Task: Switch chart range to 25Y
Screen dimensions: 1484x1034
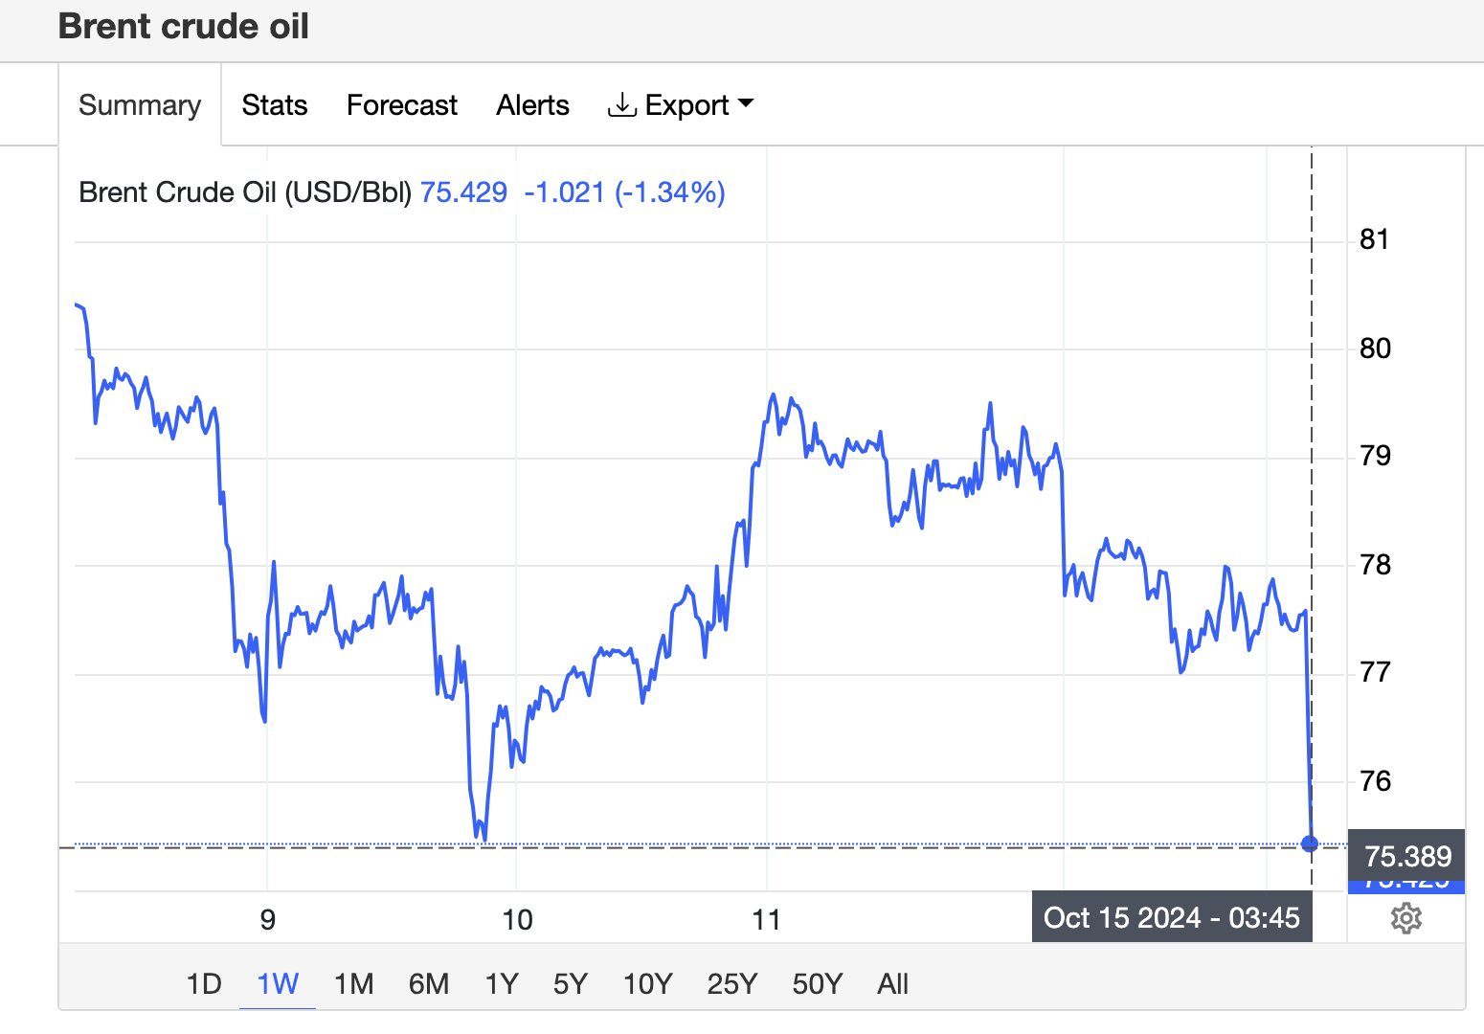Action: pos(732,983)
